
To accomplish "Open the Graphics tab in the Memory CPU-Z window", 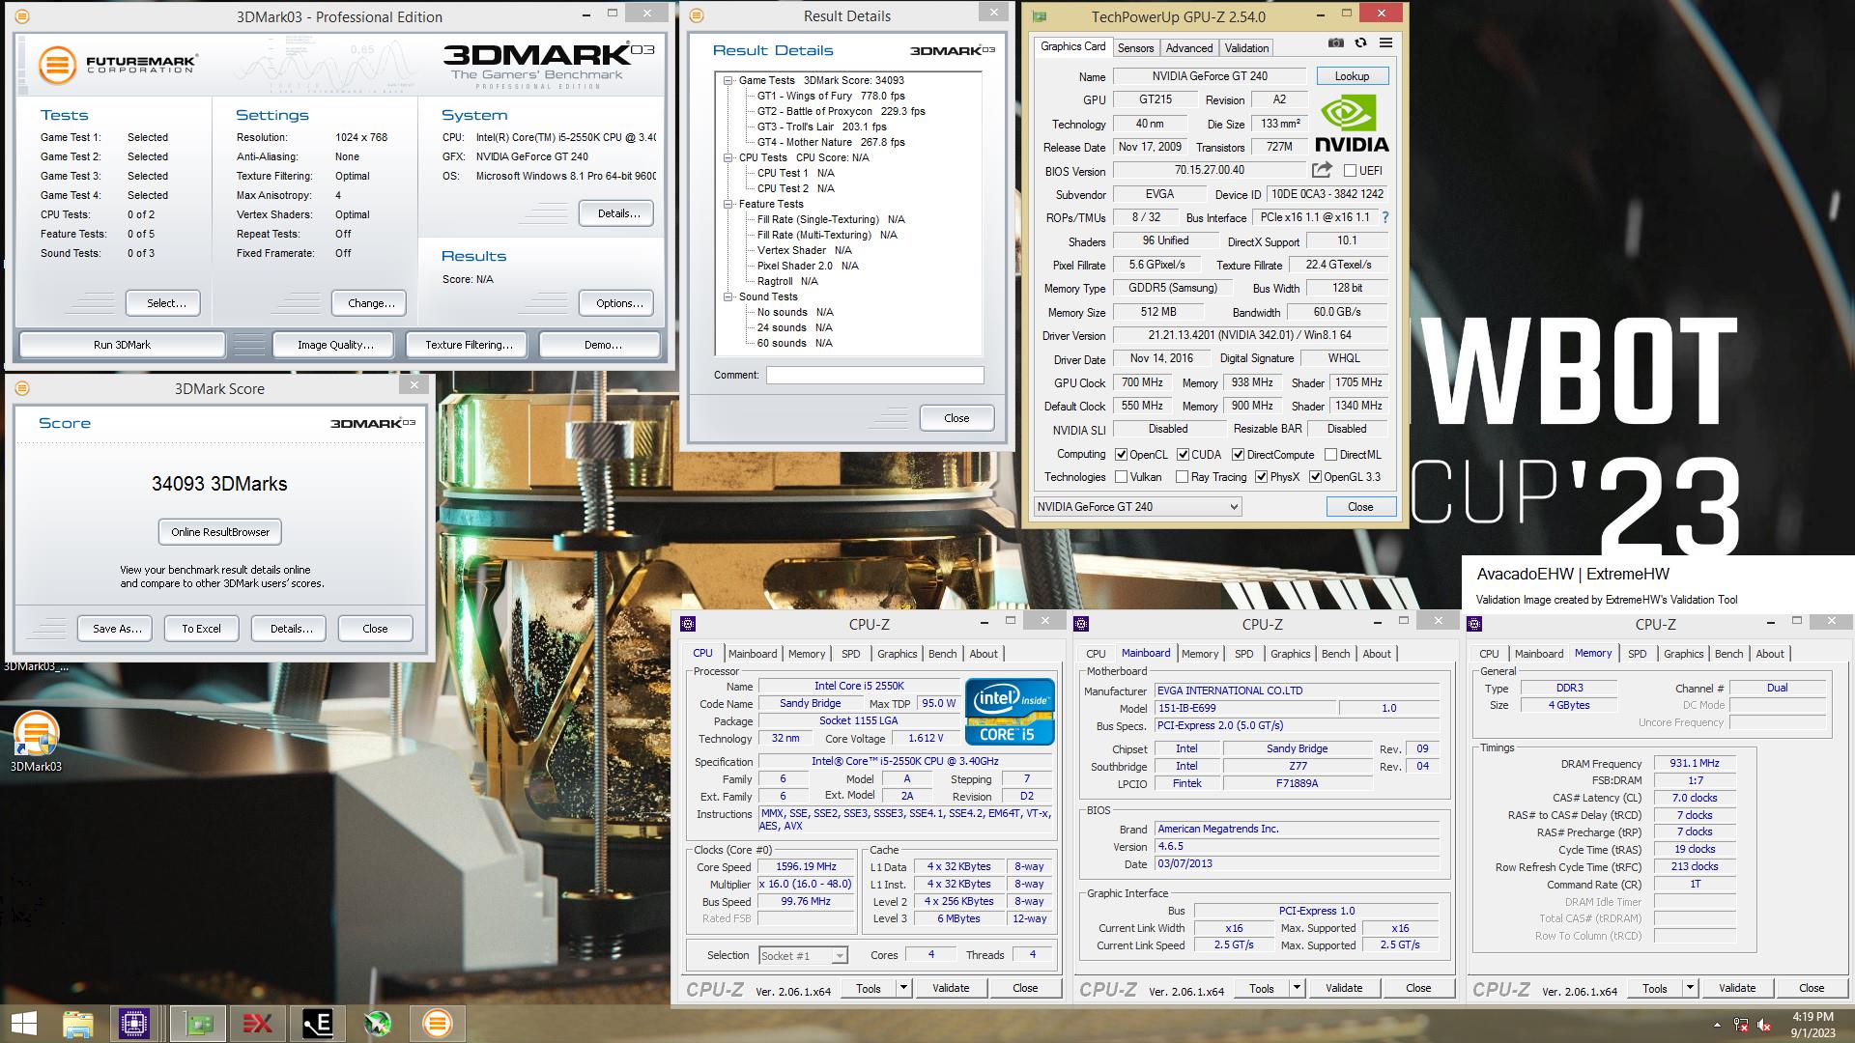I will tap(1683, 654).
